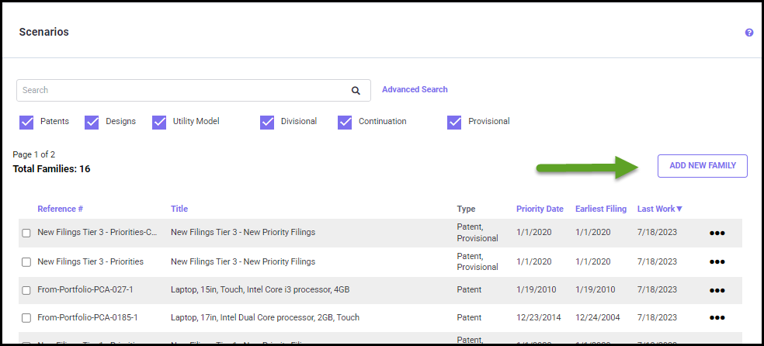The image size is (764, 346).
Task: Sort table by Priority Date header
Action: pos(540,209)
